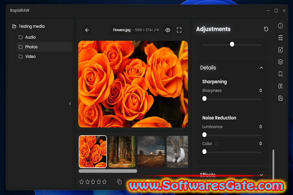Open the Testing media root folder
The image size is (293, 195).
(x=28, y=26)
